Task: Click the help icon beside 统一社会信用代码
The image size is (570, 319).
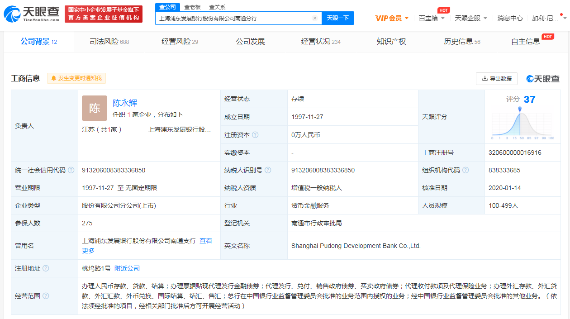Action: click(x=71, y=170)
